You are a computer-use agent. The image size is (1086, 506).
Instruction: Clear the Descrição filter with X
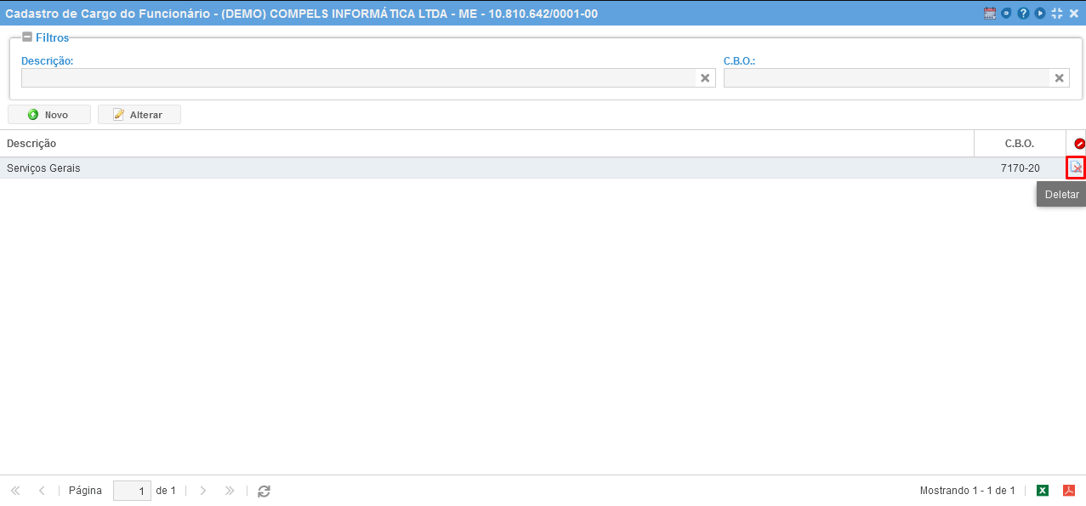[x=705, y=78]
